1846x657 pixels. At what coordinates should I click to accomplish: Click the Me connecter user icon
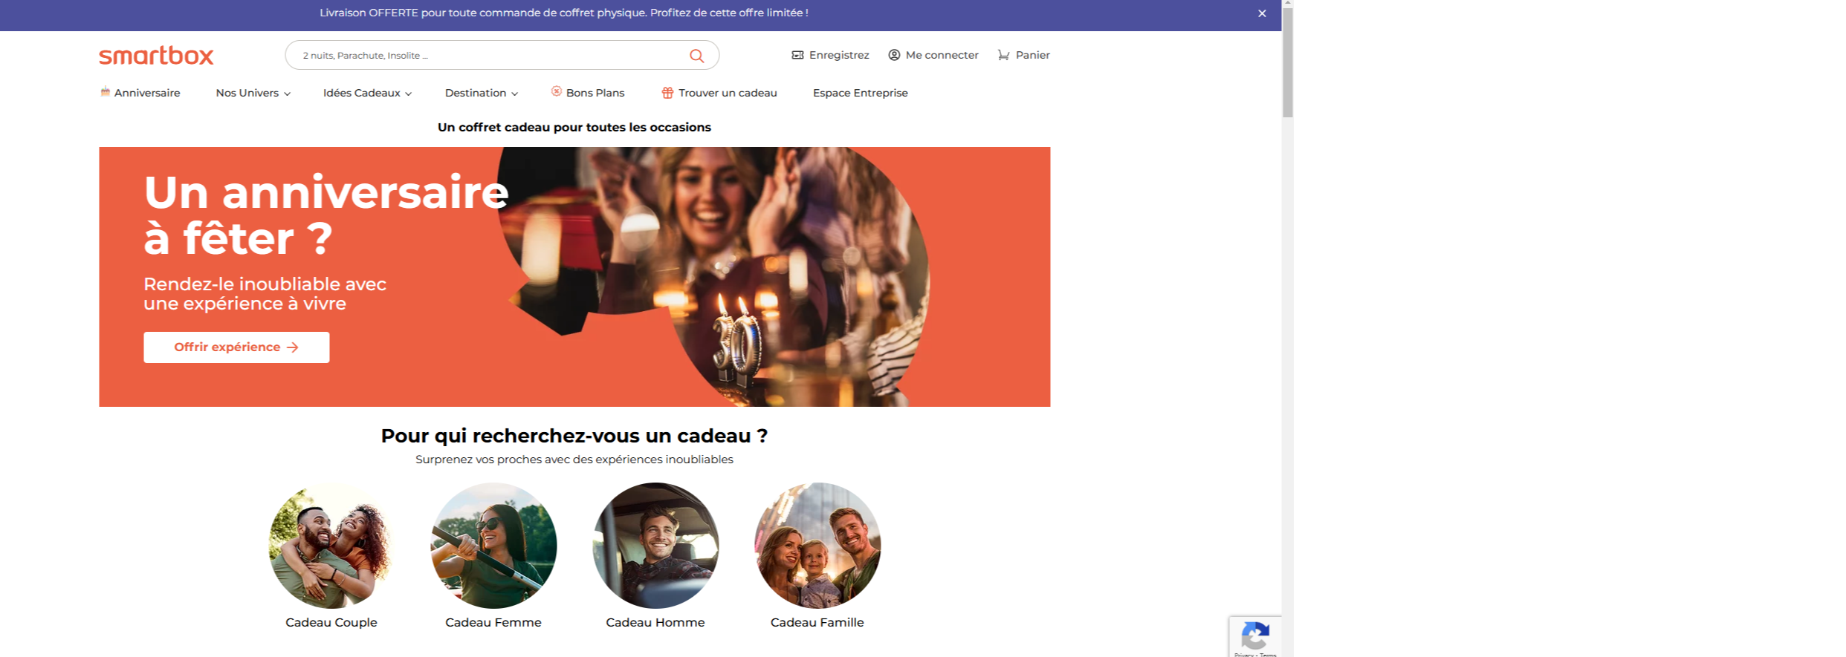click(894, 55)
